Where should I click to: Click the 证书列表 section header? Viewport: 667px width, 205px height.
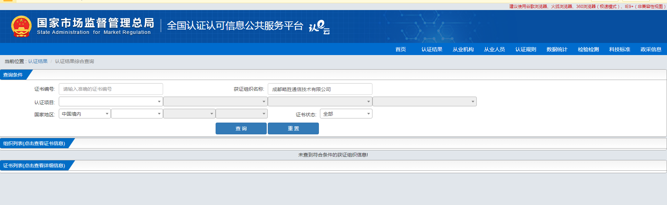[34, 166]
